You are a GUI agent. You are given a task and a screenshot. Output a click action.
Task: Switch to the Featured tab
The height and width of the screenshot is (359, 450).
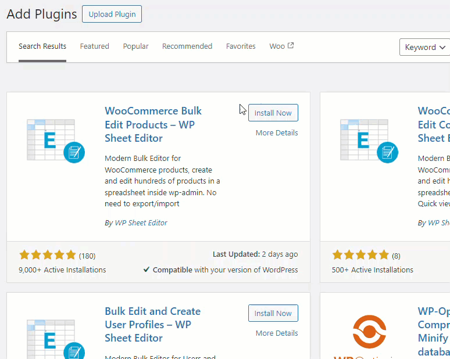pyautogui.click(x=95, y=46)
